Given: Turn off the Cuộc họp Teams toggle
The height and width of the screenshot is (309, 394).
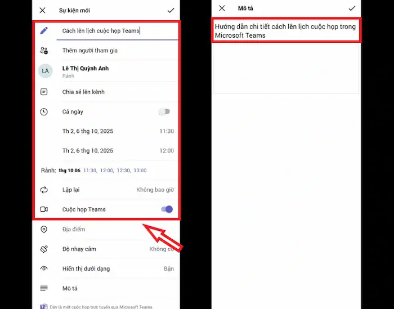Looking at the screenshot, I should click(x=167, y=209).
